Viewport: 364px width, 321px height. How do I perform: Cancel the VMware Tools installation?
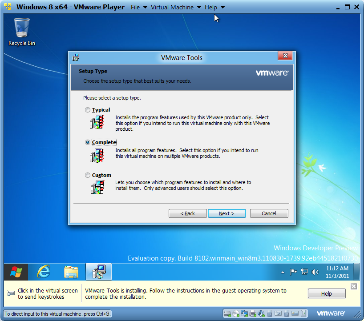[x=269, y=213]
